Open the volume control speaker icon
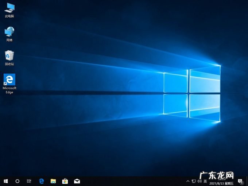Viewport: 248px width, 186px height. click(199, 181)
